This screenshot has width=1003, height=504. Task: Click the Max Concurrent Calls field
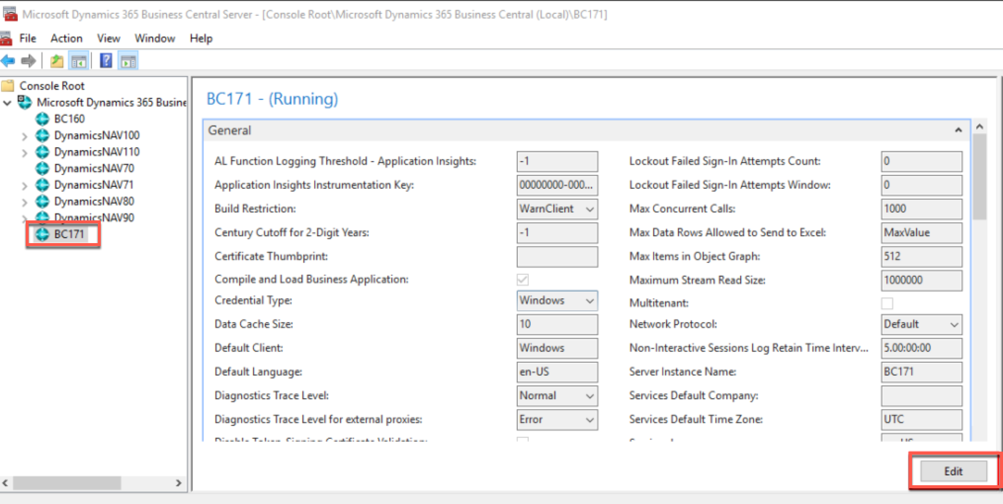921,209
